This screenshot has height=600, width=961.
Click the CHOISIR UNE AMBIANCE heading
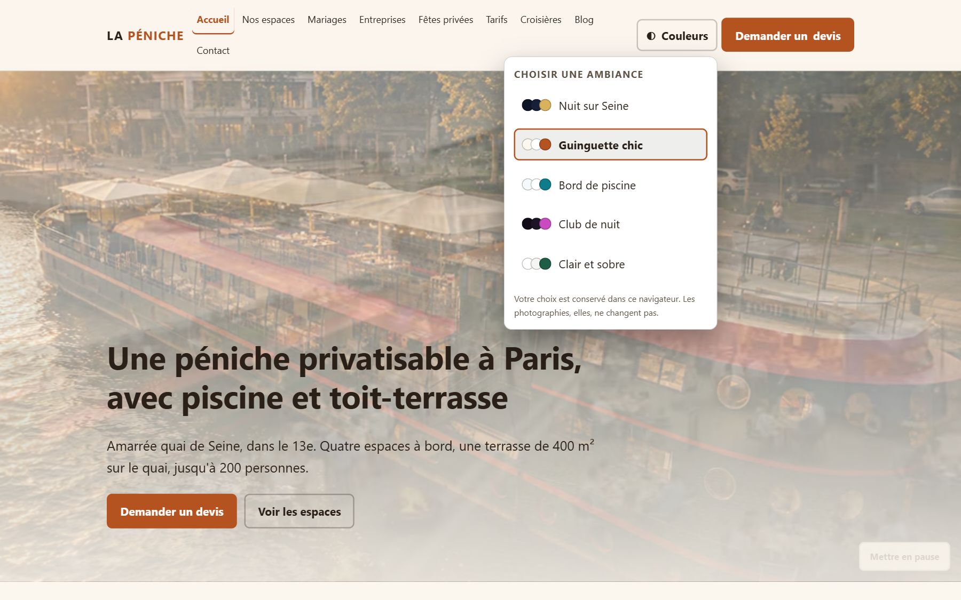[578, 75]
